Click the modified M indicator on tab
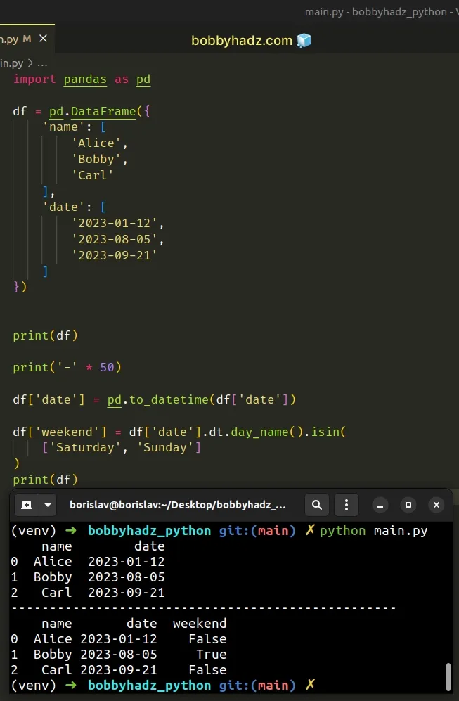459x701 pixels. [x=27, y=39]
